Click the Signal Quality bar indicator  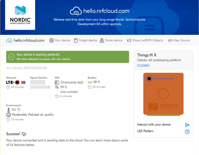click(38, 82)
